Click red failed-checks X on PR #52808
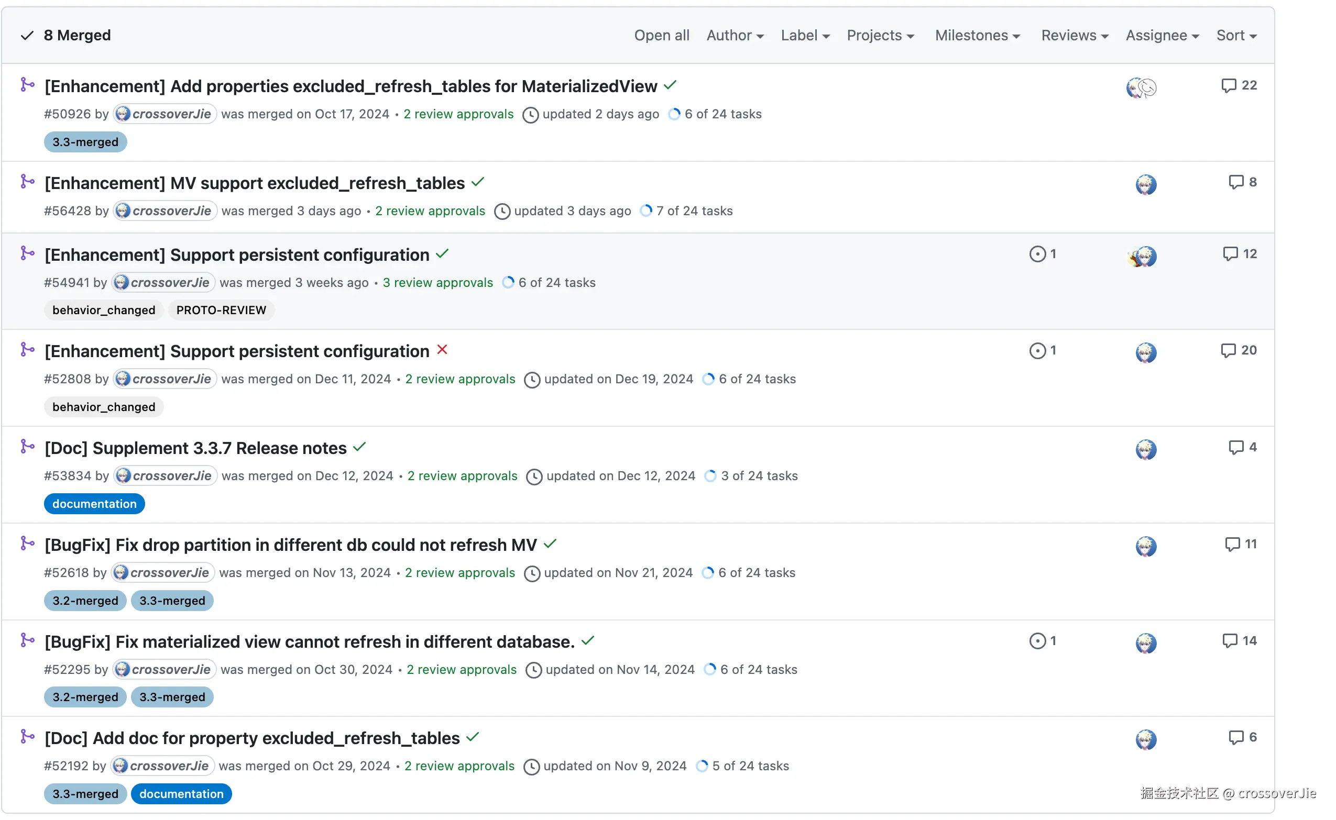The height and width of the screenshot is (820, 1336). pyautogui.click(x=442, y=350)
